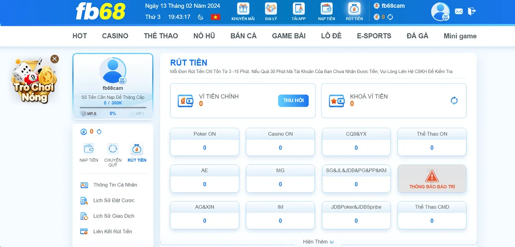Viewport: 515px width, 247px height.
Task: Expand the Hiện Thêm section
Action: (x=318, y=242)
